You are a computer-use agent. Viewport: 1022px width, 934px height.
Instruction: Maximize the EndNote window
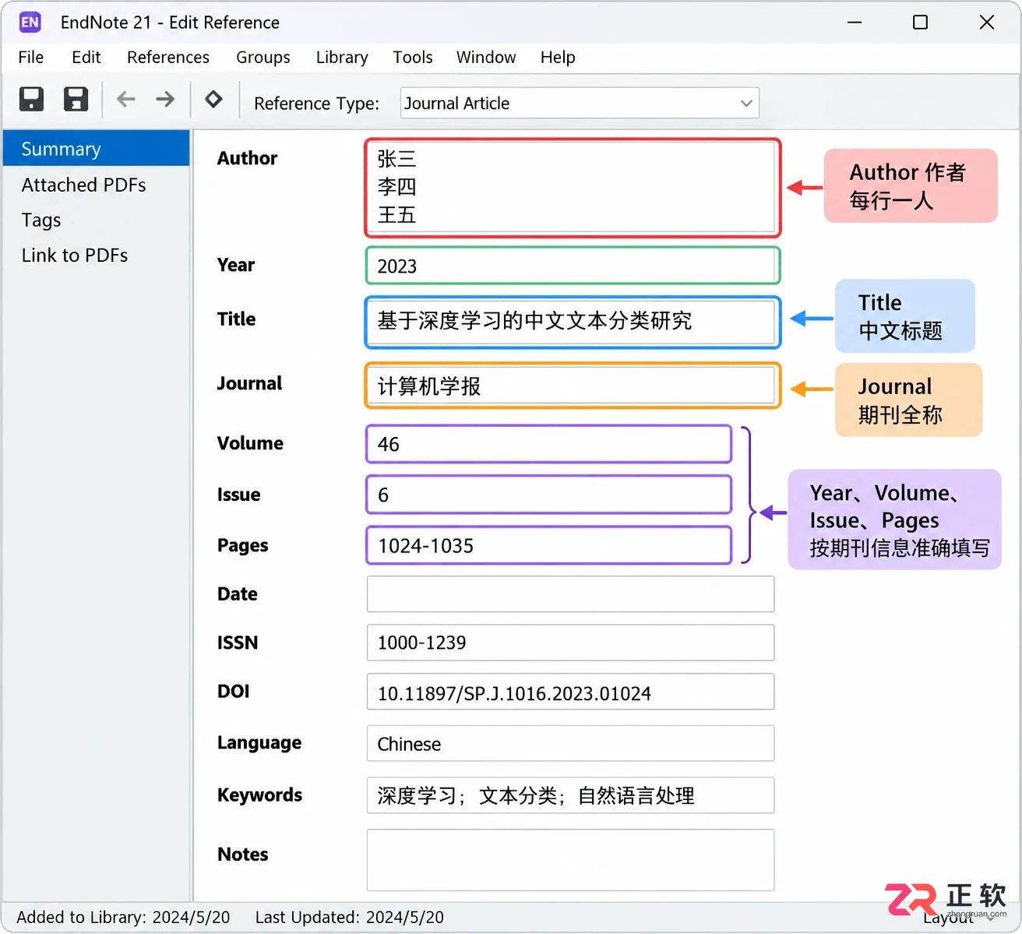920,23
